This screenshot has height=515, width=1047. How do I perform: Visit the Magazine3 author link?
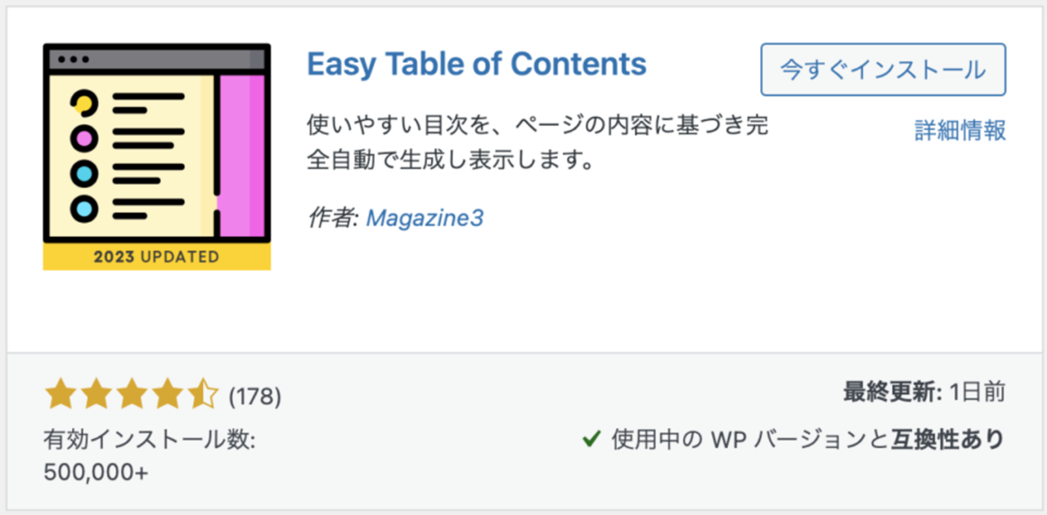425,218
